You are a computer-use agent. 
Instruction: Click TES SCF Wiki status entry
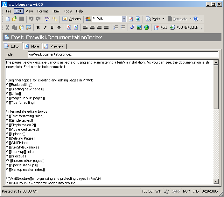click(151, 191)
